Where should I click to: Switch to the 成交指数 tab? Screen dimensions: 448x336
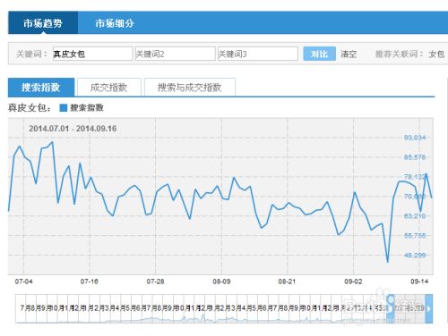(x=109, y=88)
